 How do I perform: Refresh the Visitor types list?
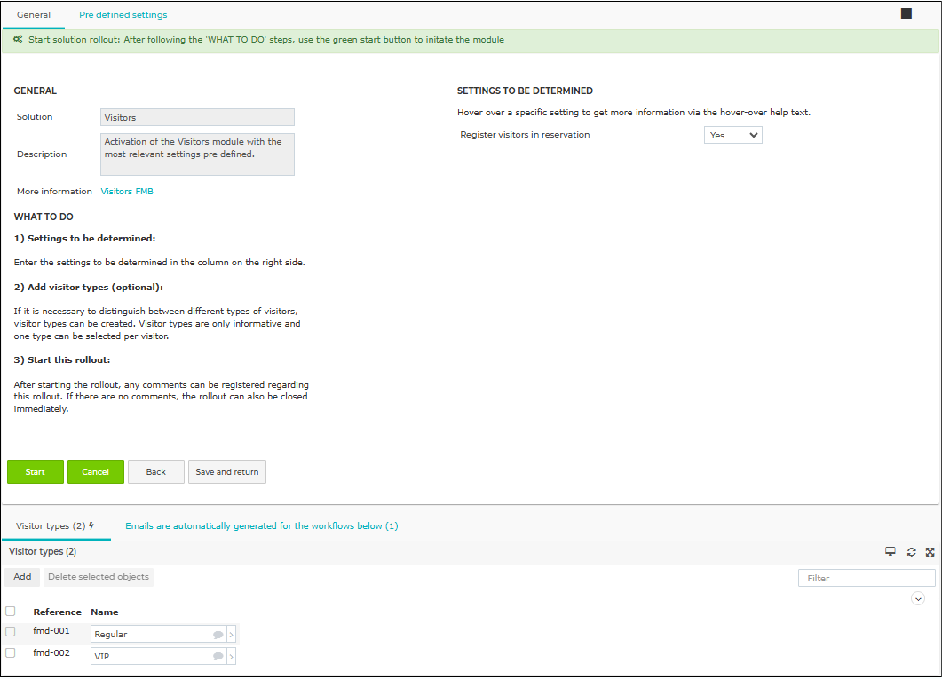click(x=911, y=552)
